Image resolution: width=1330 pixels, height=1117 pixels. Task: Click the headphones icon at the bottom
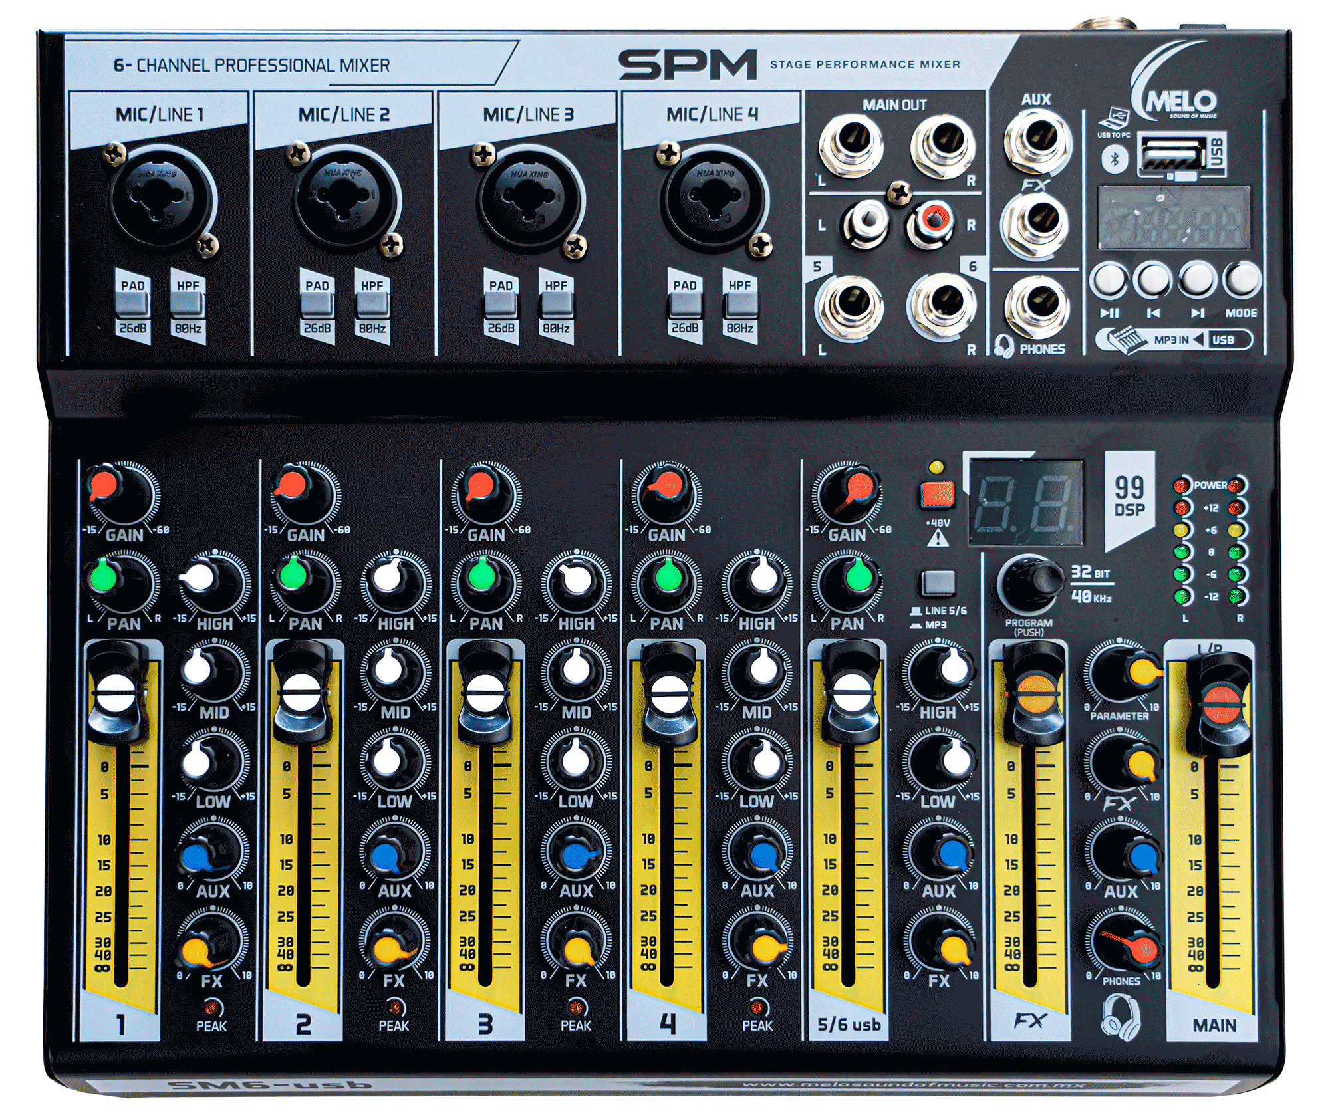point(1121,1016)
